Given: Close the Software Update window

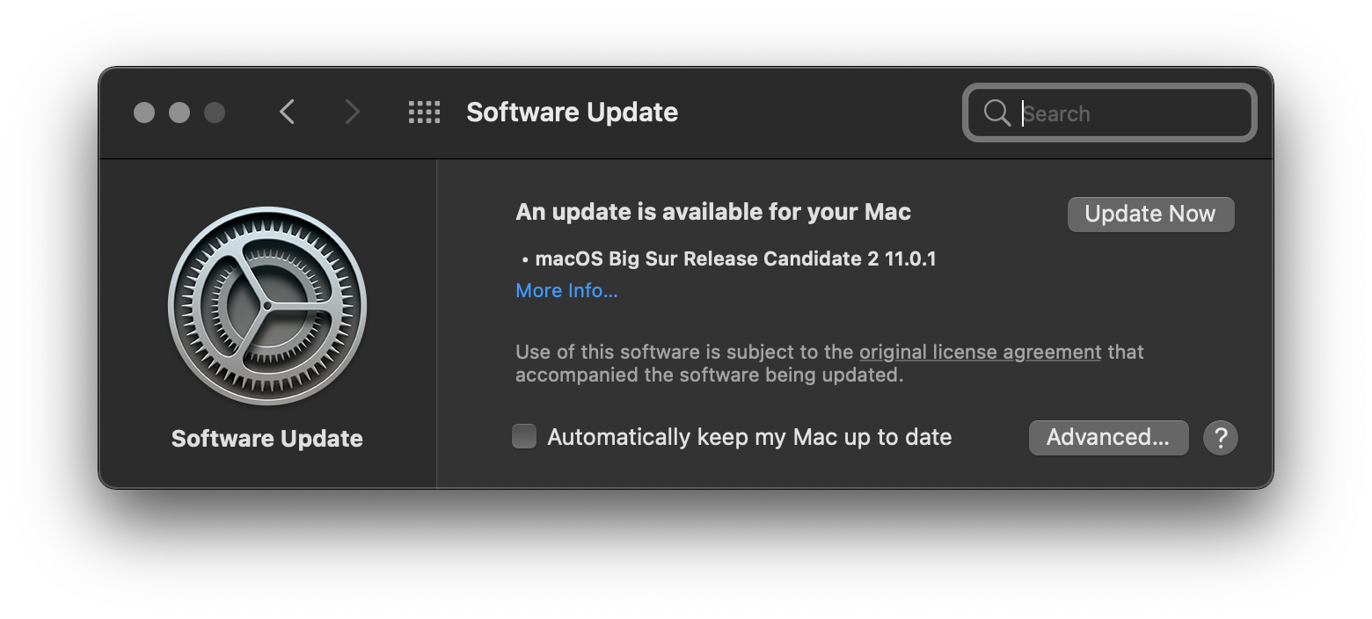Looking at the screenshot, I should pos(144,113).
